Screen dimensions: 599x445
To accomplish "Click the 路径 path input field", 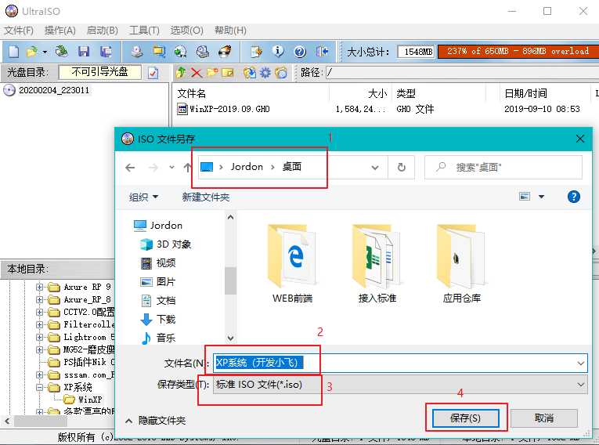I will [x=462, y=72].
